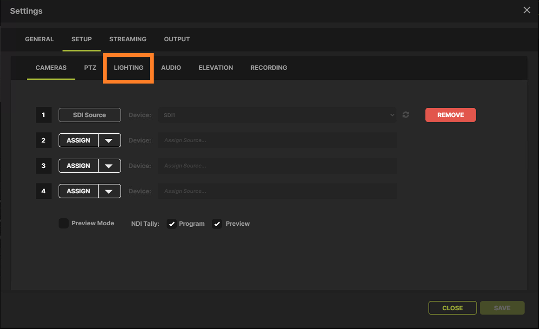
Task: Open the OUTPUT settings tab
Action: point(177,39)
